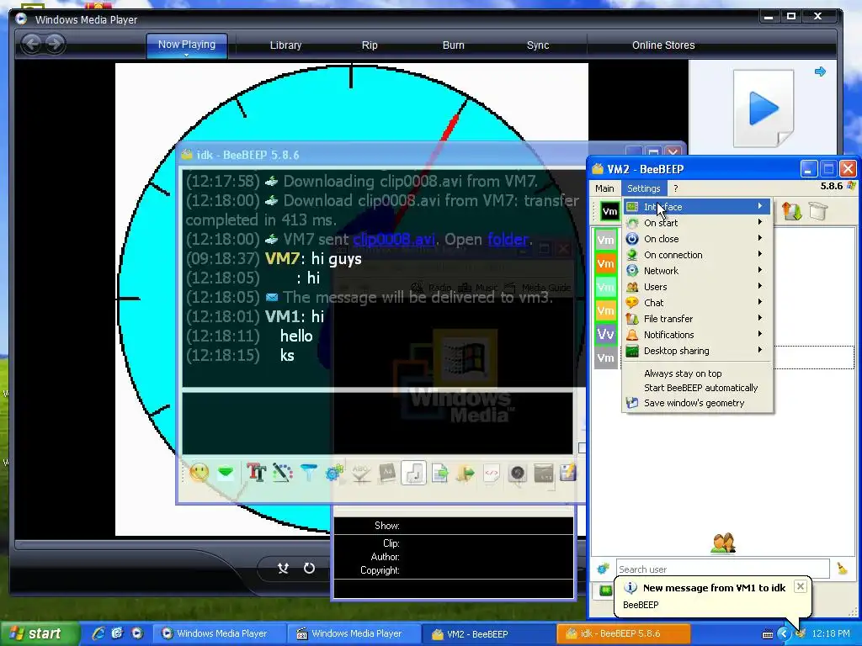Open Online Stores in Media Player
Screen dimensions: 862x646
[x=663, y=45]
